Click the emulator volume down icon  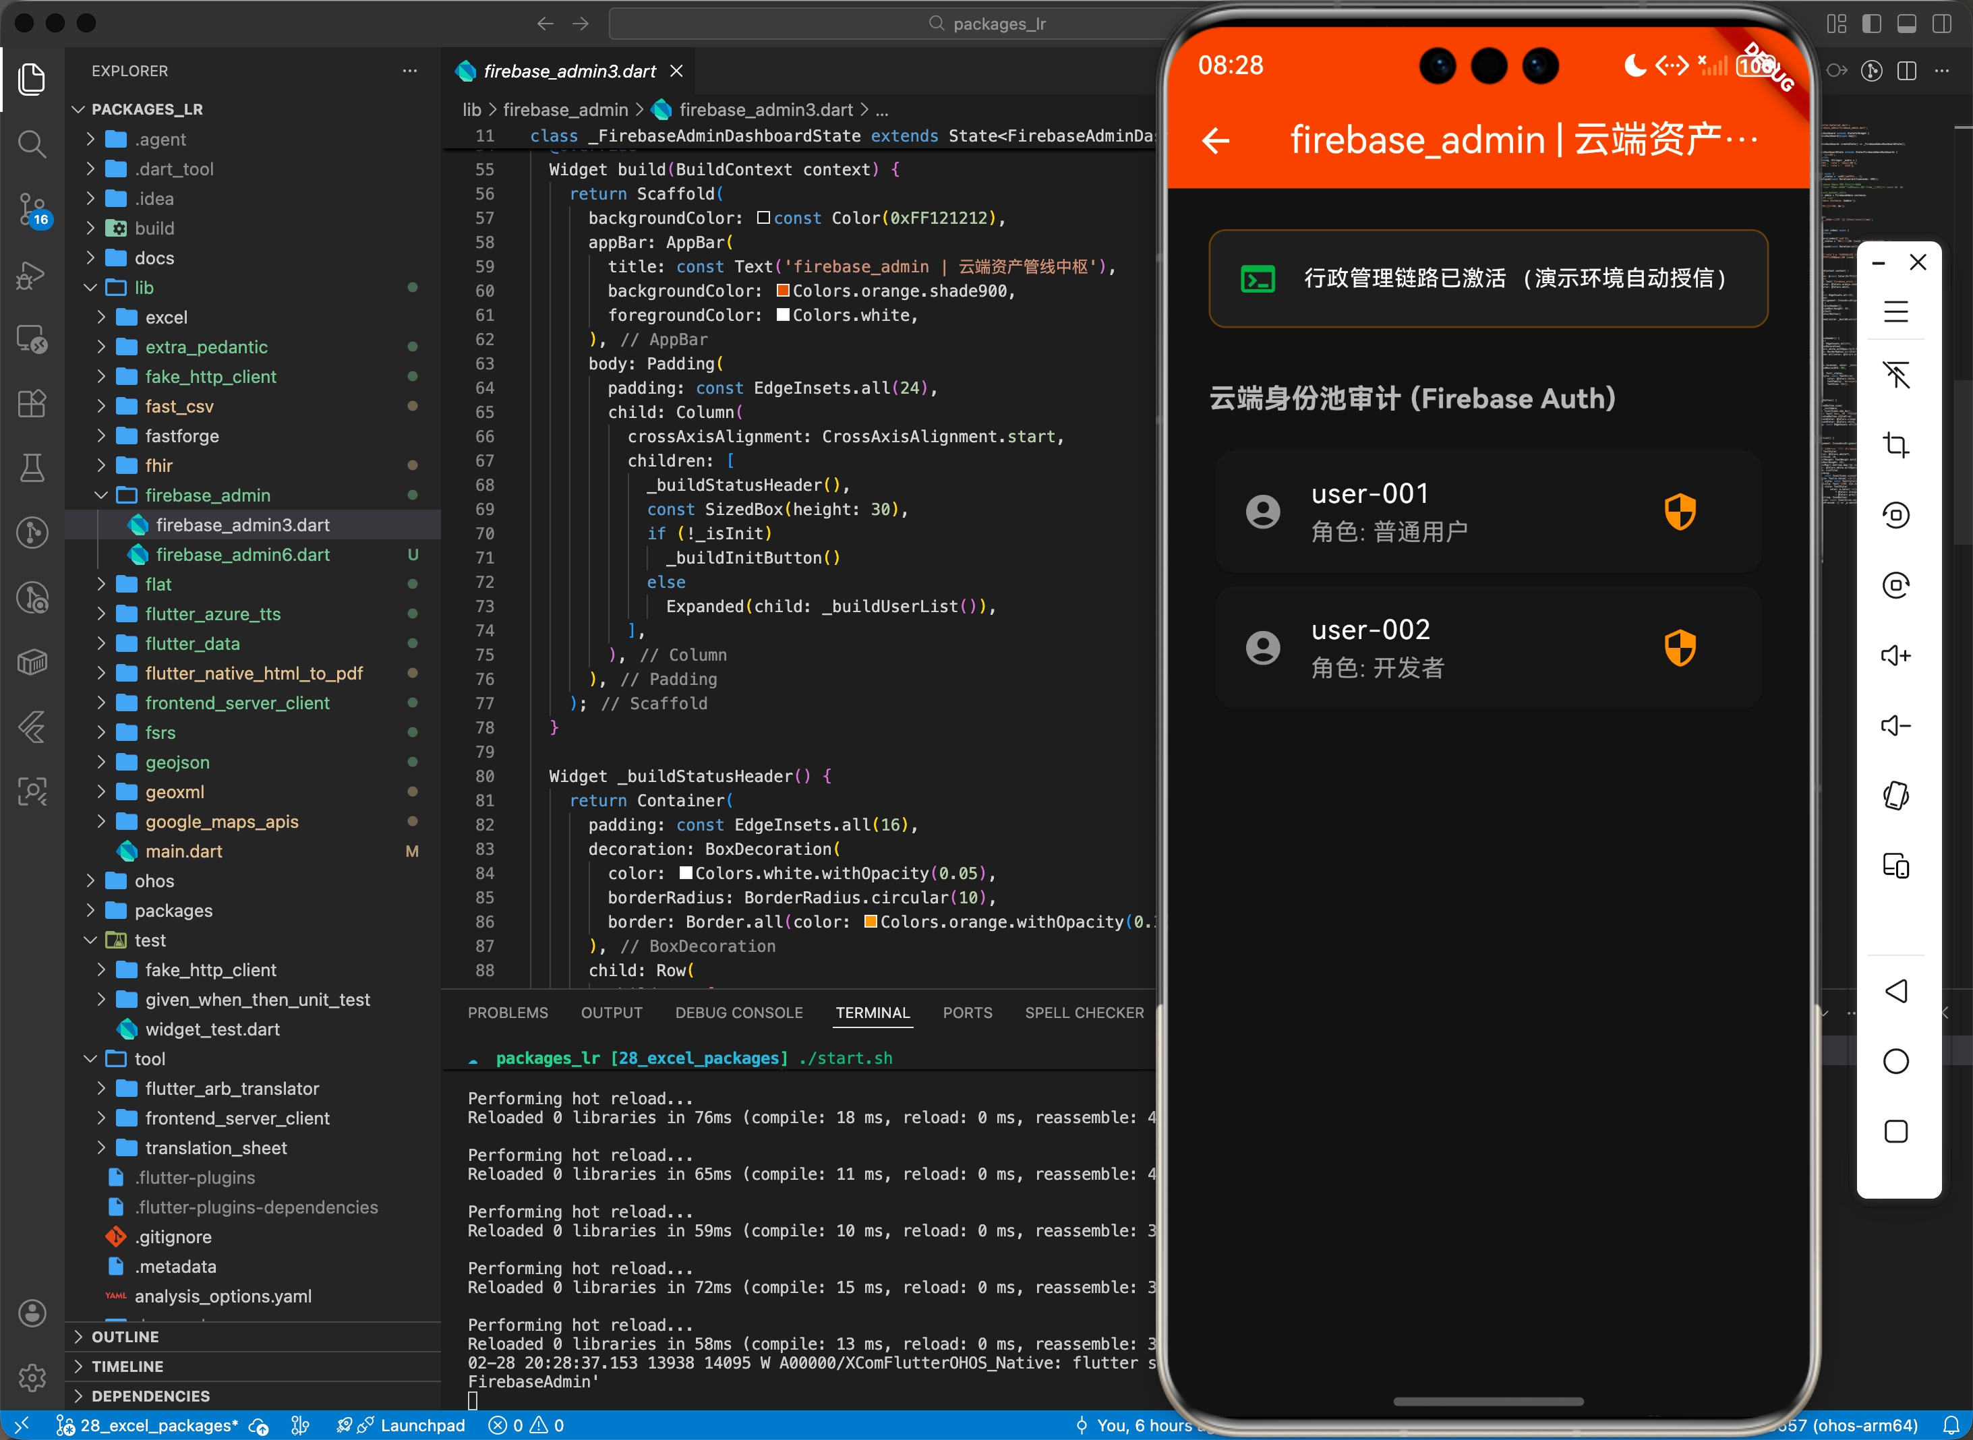pyautogui.click(x=1895, y=725)
